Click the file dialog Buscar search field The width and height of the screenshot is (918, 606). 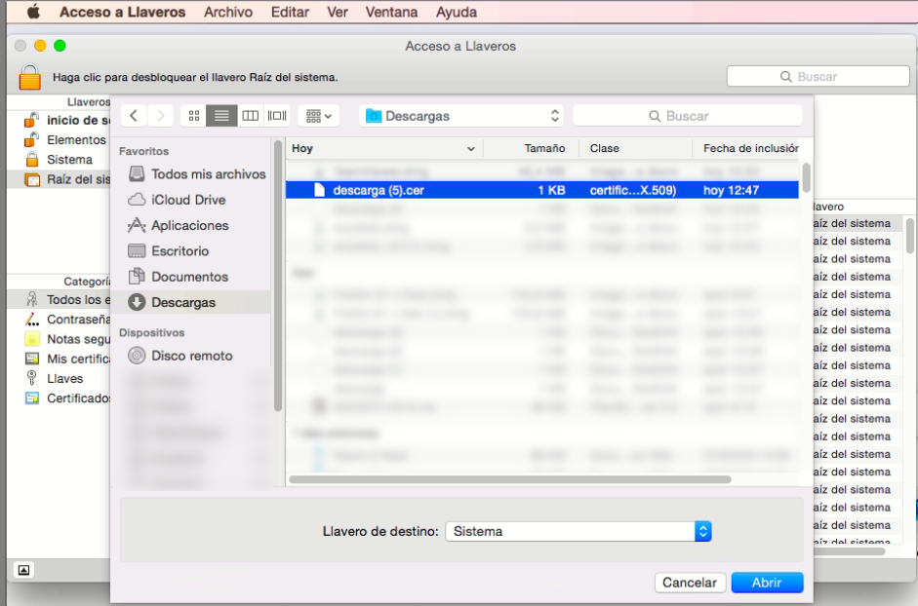688,116
